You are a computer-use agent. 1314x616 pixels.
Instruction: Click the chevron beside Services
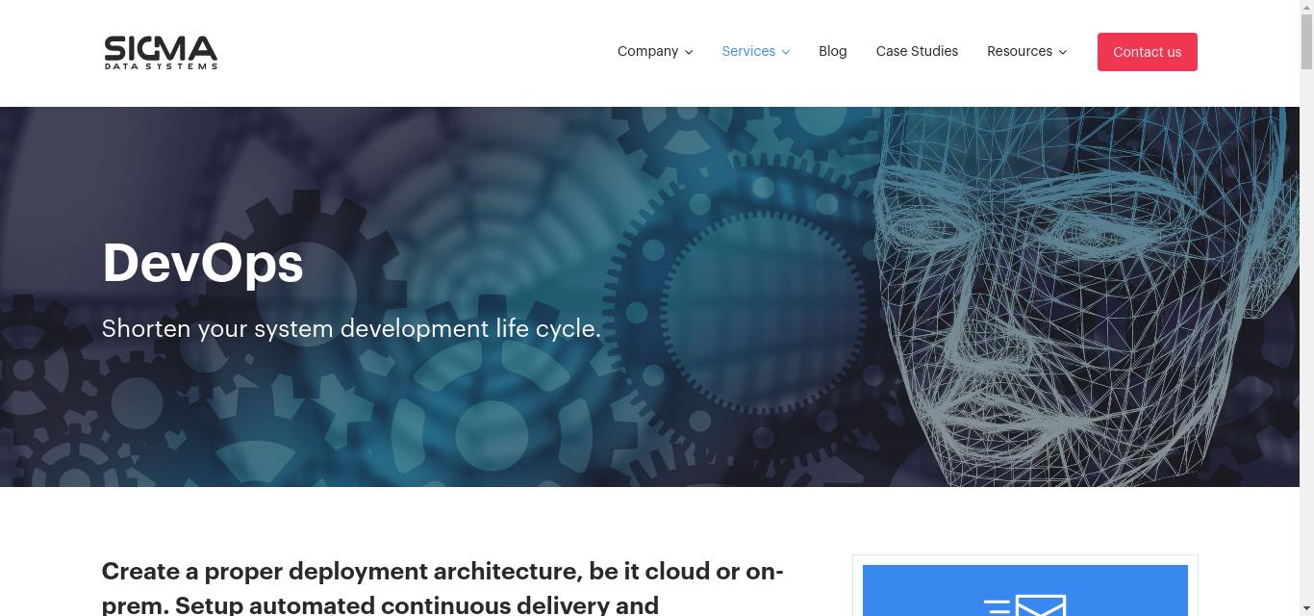point(785,52)
